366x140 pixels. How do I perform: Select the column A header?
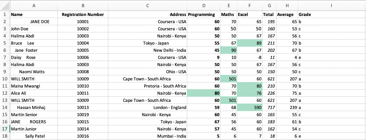click(x=34, y=6)
